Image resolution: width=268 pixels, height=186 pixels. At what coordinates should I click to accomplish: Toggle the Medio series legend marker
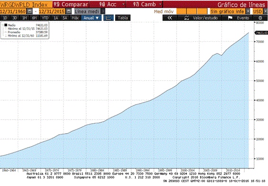click(x=6, y=25)
